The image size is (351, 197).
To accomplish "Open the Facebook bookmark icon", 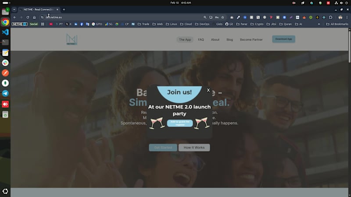I will click(82, 24).
